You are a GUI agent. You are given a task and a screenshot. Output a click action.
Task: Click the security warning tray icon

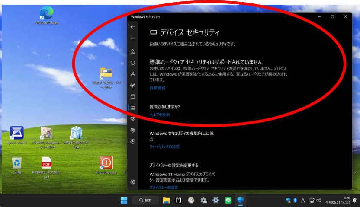coord(288,201)
